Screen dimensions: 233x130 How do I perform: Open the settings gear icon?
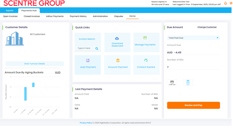tap(231, 3)
